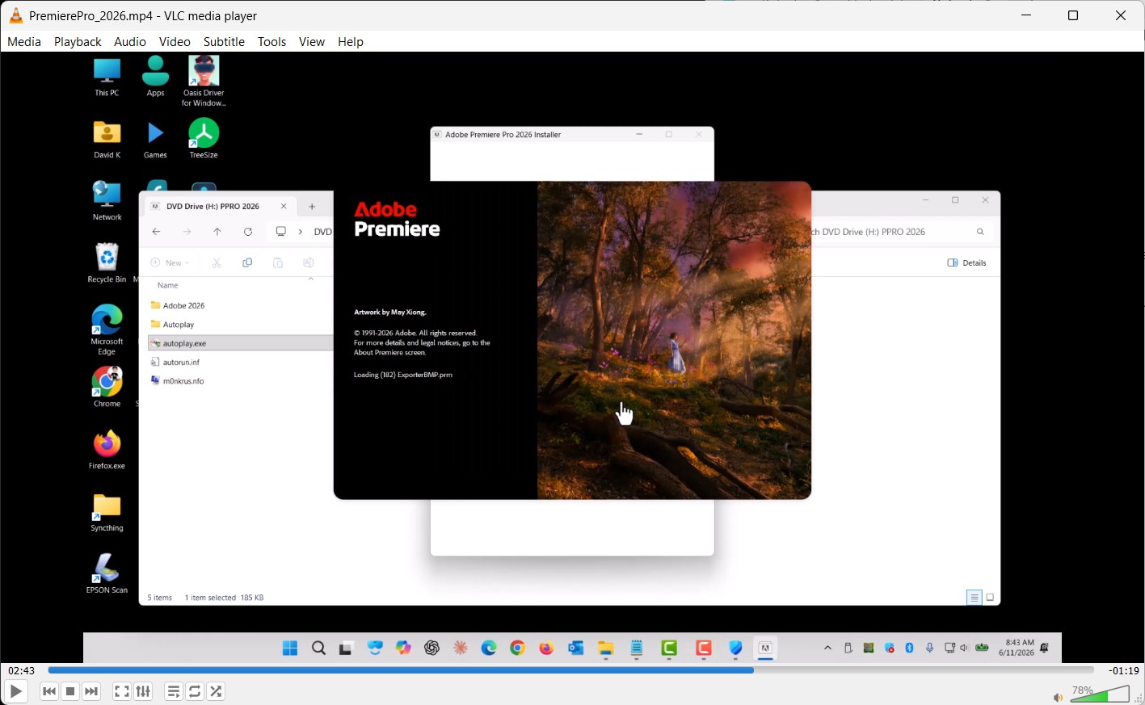Click the Explorer refresh icon
The width and height of the screenshot is (1145, 705).
click(x=248, y=232)
